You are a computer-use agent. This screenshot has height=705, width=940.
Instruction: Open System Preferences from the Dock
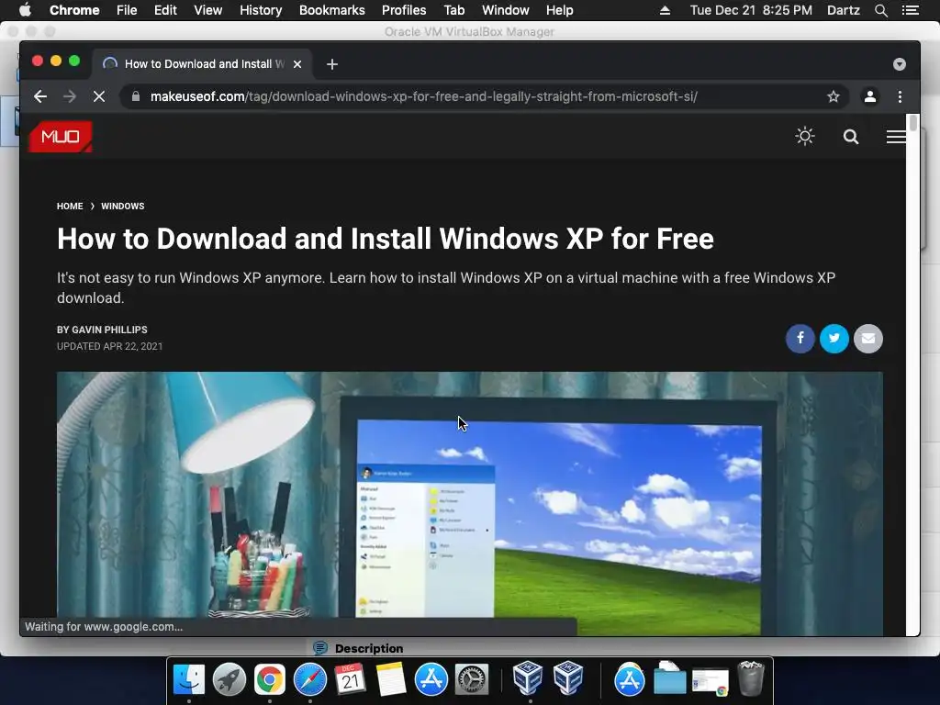tap(472, 679)
